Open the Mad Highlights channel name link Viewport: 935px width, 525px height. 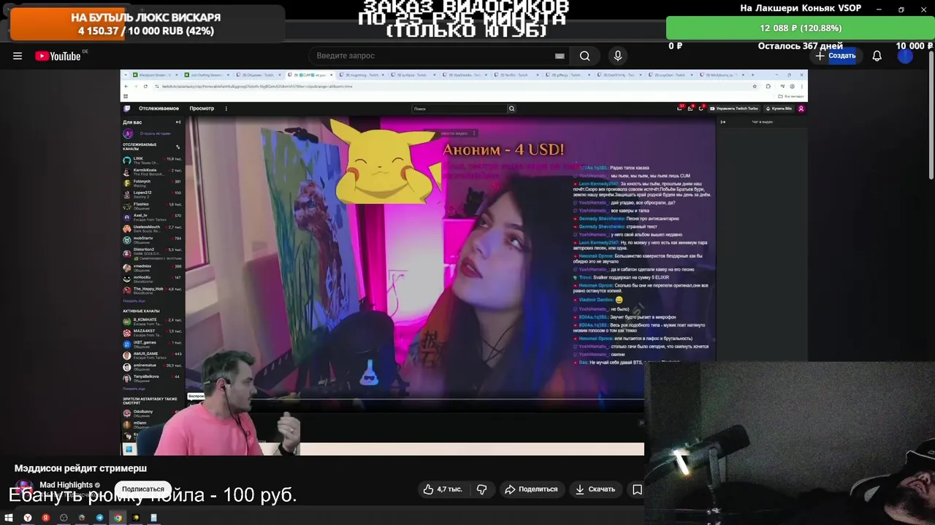66,485
